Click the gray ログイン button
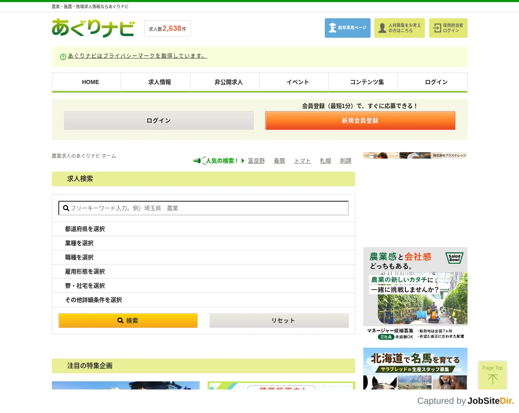The width and height of the screenshot is (519, 413). (x=159, y=120)
